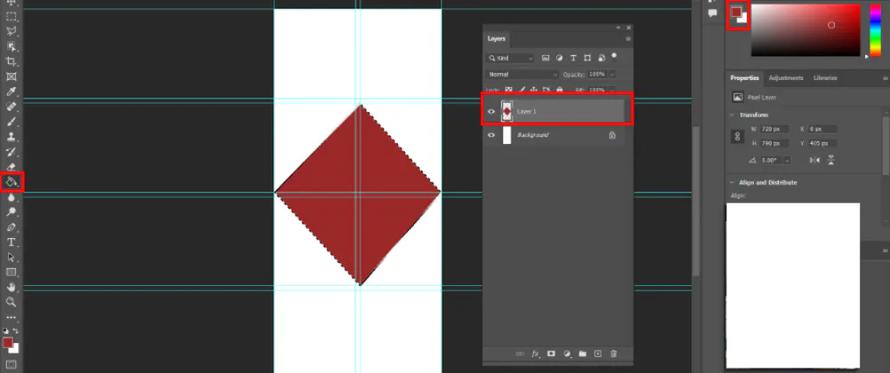
Task: Toggle visibility of the Background layer
Action: [491, 135]
